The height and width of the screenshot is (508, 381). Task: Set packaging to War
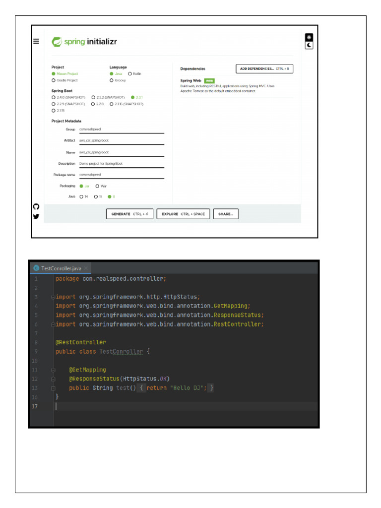tap(97, 186)
